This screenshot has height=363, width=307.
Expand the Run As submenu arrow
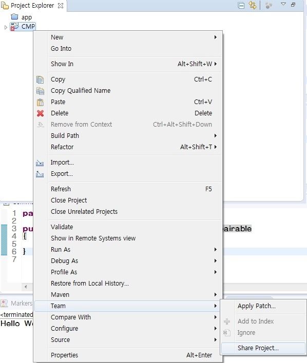click(216, 250)
